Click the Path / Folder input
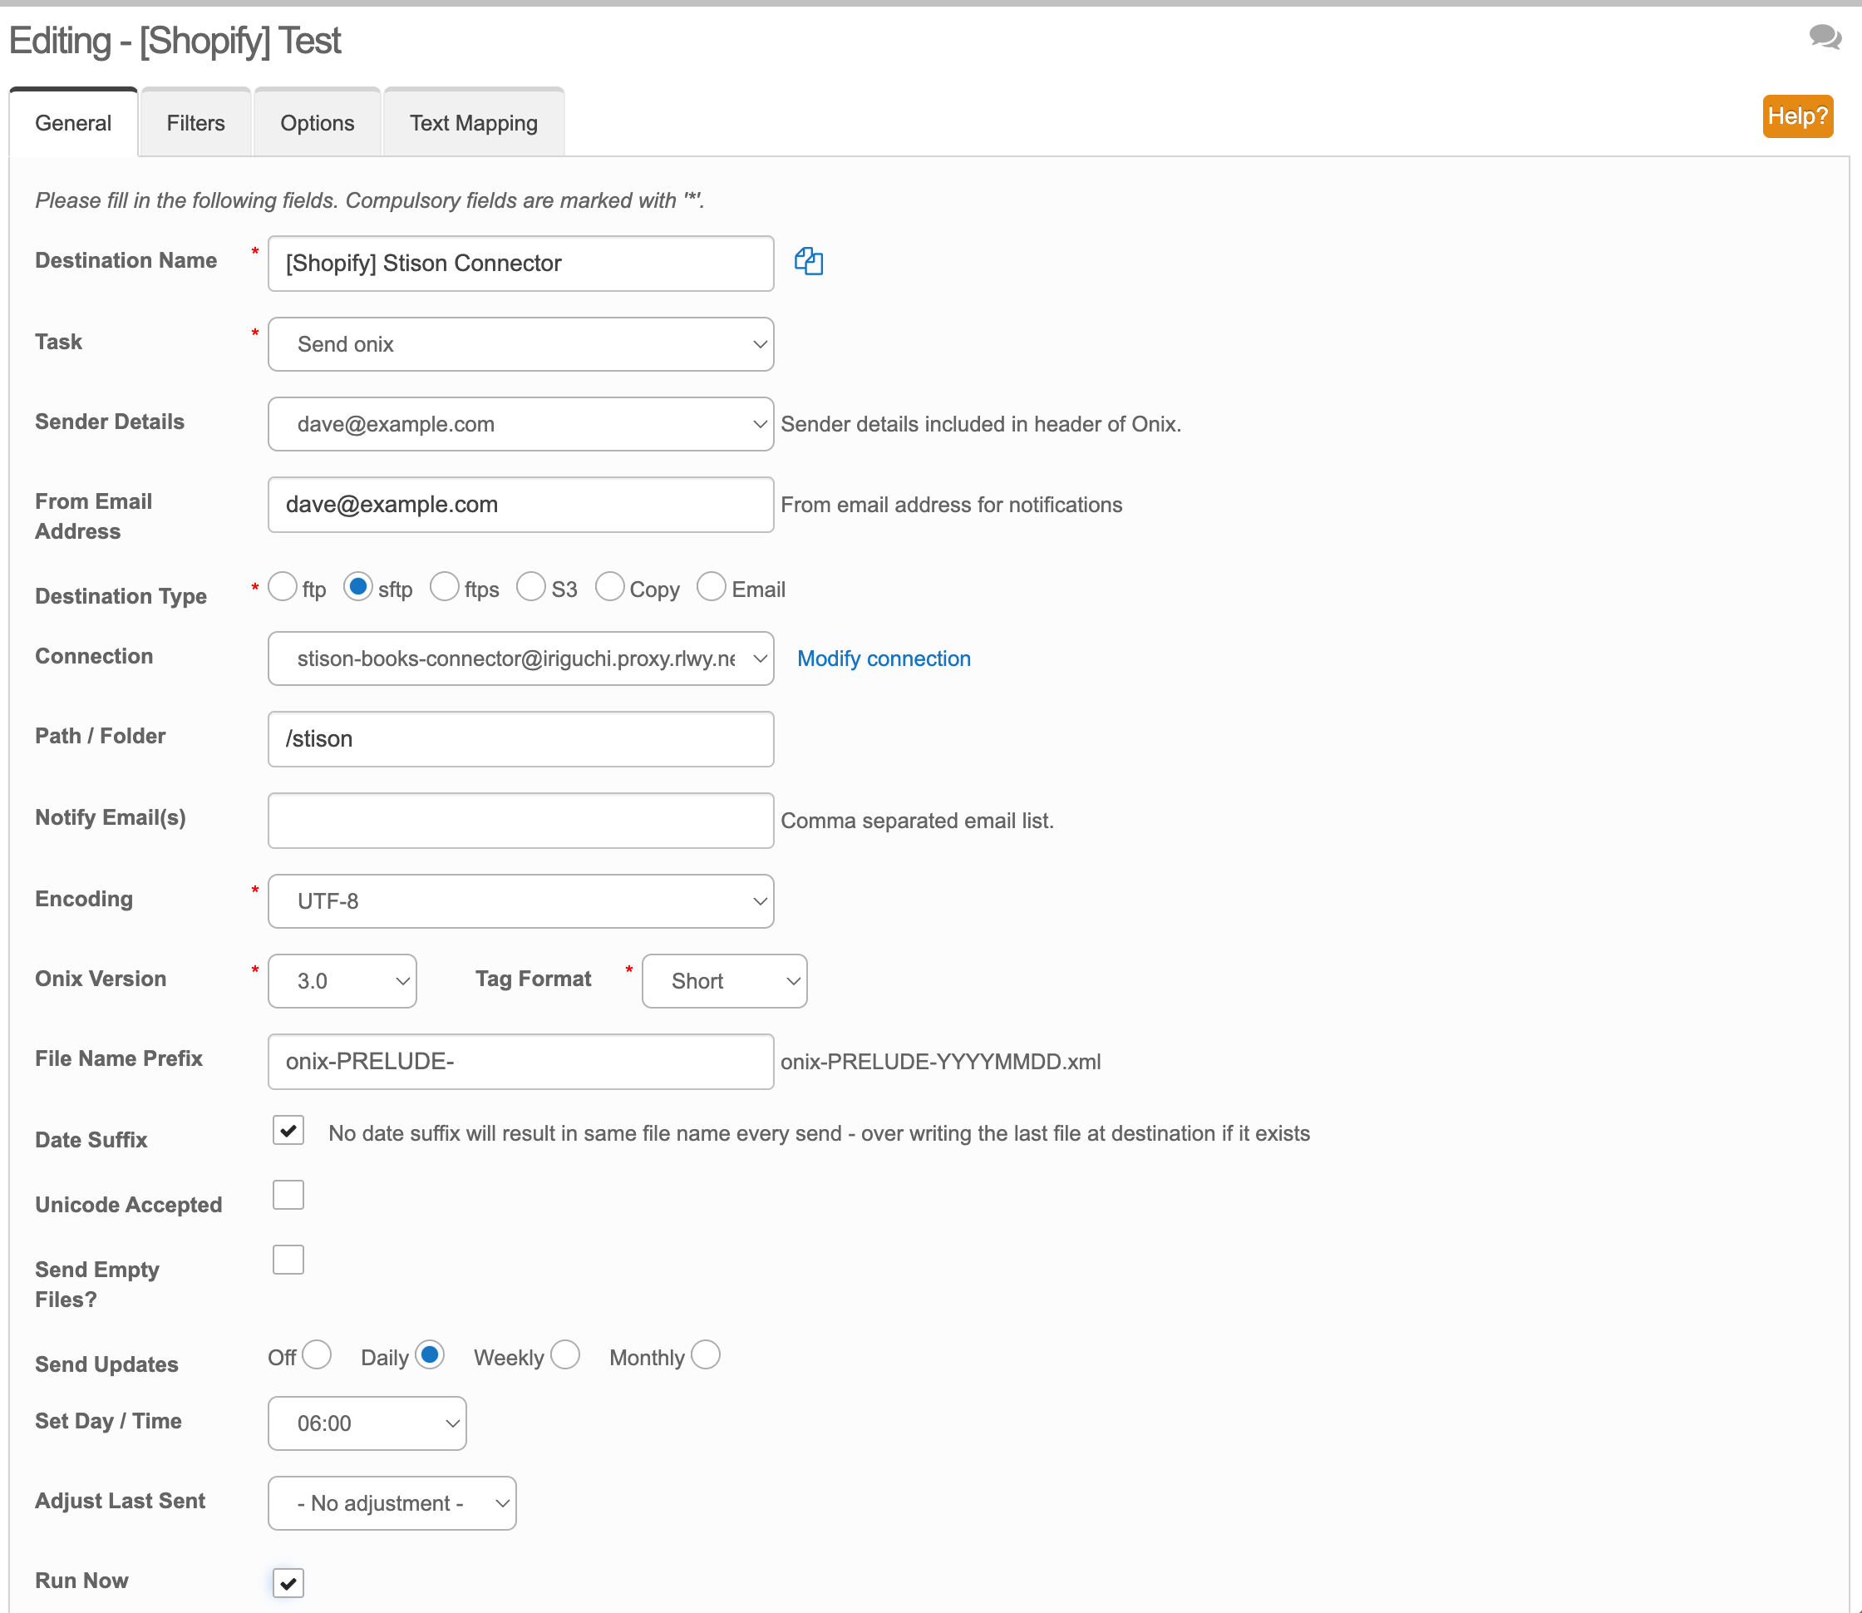Image resolution: width=1862 pixels, height=1613 pixels. (x=521, y=740)
